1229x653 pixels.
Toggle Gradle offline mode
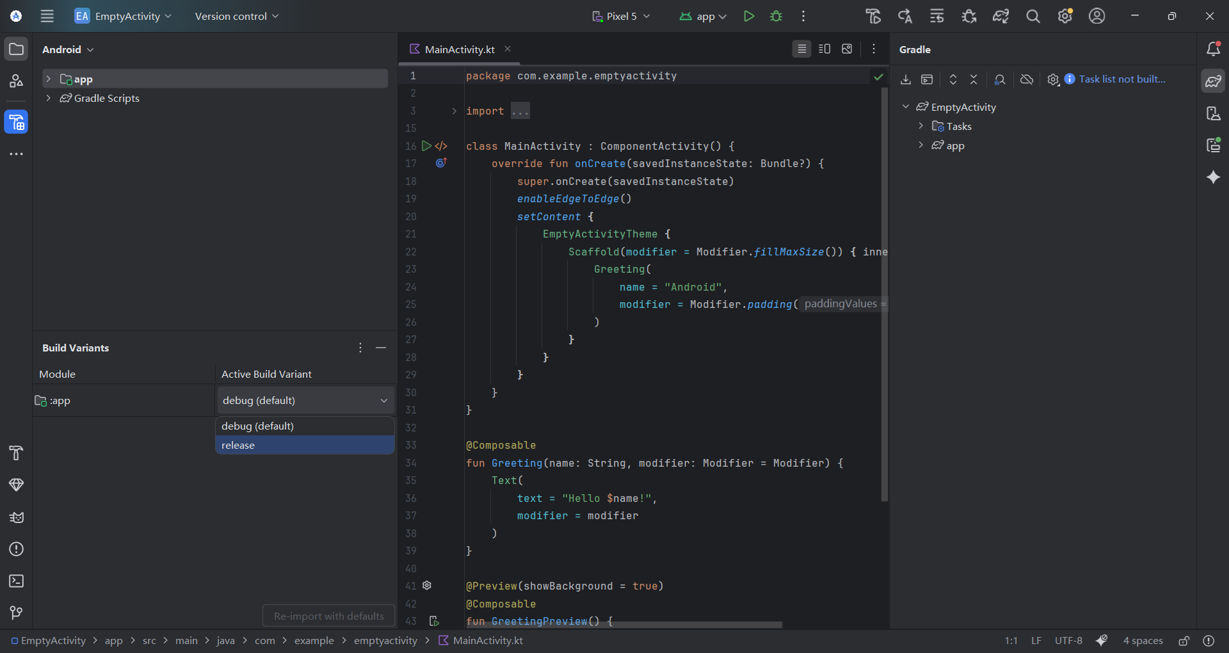[x=1027, y=79]
